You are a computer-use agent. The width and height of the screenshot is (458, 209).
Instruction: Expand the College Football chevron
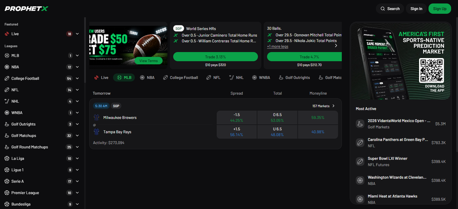[77, 79]
